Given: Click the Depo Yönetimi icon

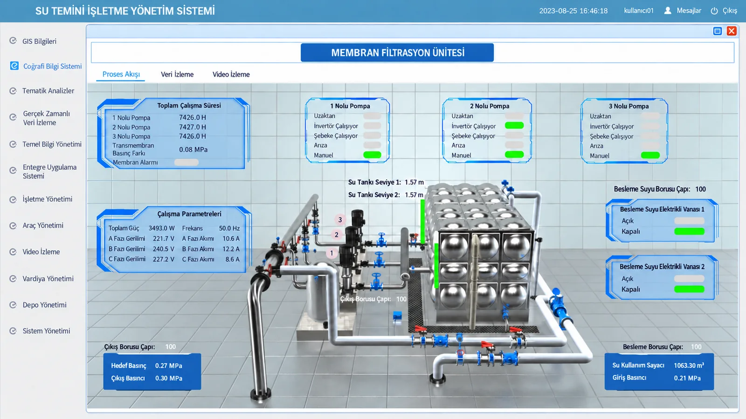Looking at the screenshot, I should pyautogui.click(x=13, y=305).
